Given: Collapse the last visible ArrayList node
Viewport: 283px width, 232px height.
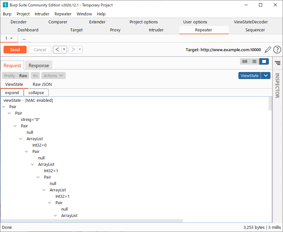Looking at the screenshot, I should [x=56, y=215].
